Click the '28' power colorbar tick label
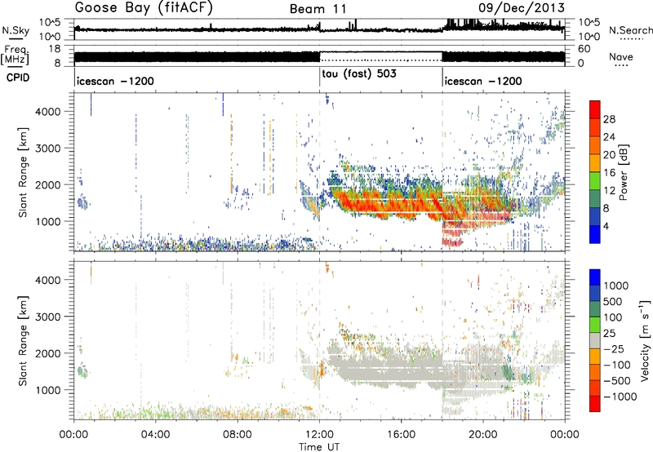Screen dimensions: 653x452 (609, 119)
